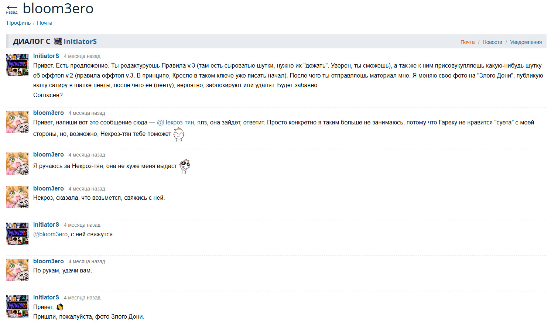Click InitiatorS username on first message

coord(46,56)
